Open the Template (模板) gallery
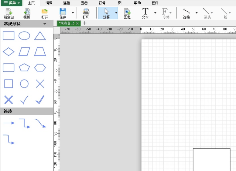Viewport: 236px width, 171px height. click(x=27, y=13)
